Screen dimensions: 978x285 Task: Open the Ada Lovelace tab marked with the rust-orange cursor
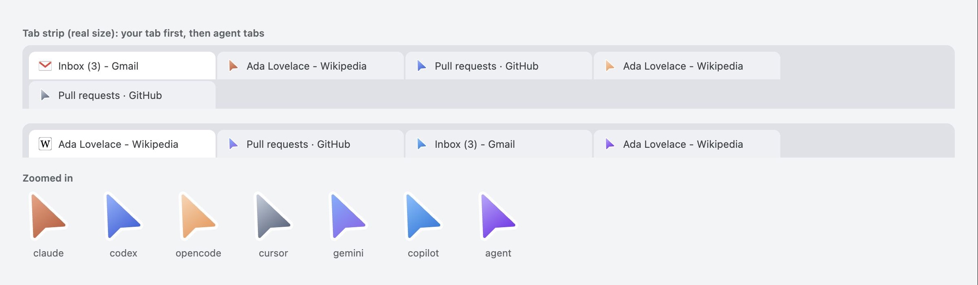311,66
